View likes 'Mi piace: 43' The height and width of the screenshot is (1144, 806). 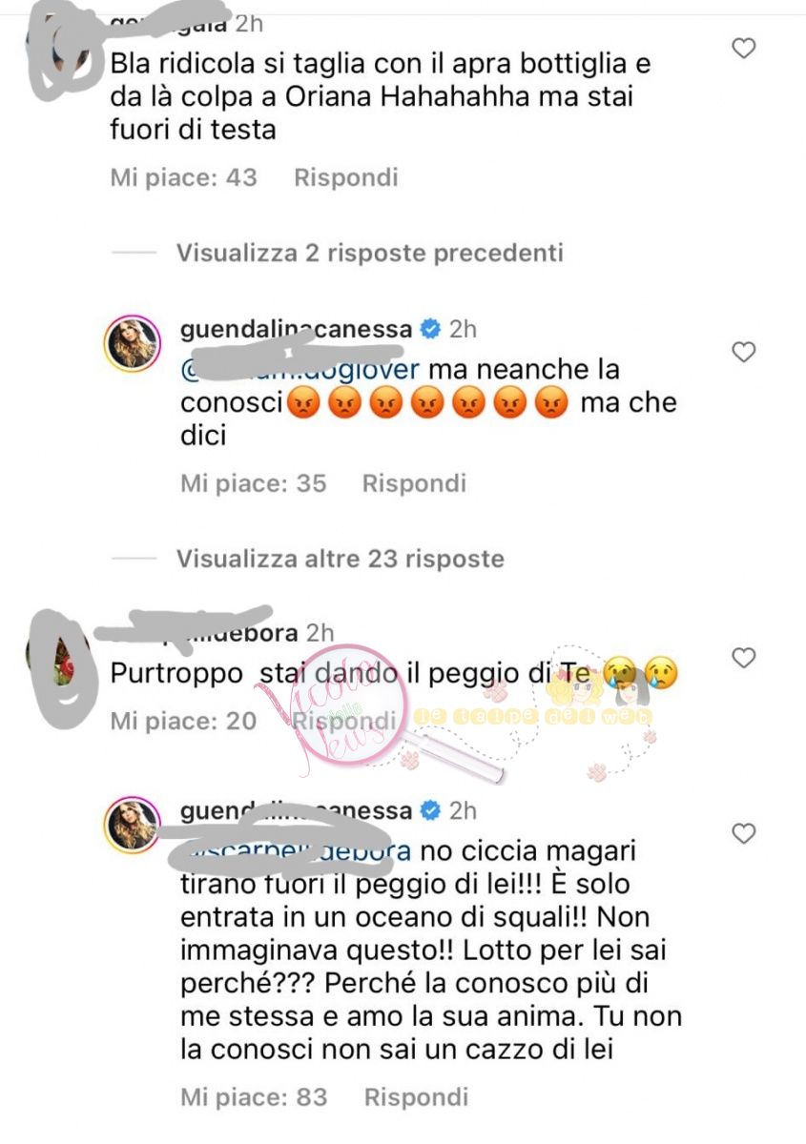pyautogui.click(x=184, y=177)
